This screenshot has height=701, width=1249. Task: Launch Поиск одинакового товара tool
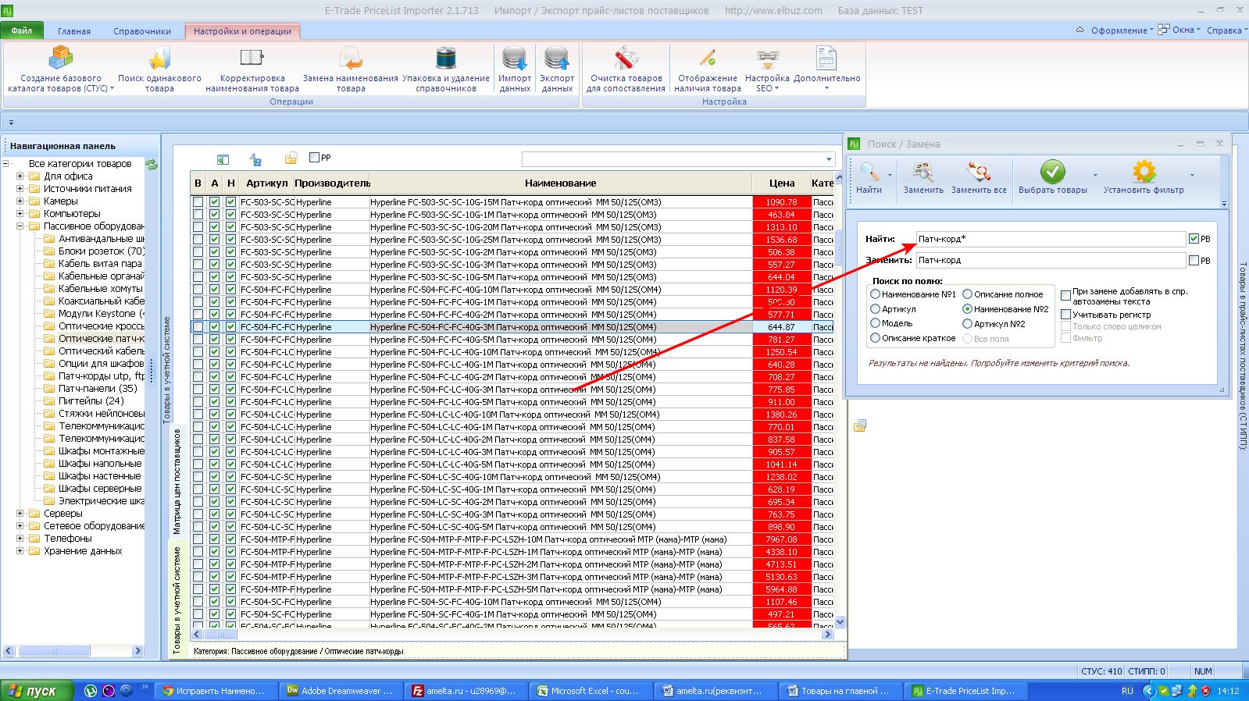pos(159,69)
